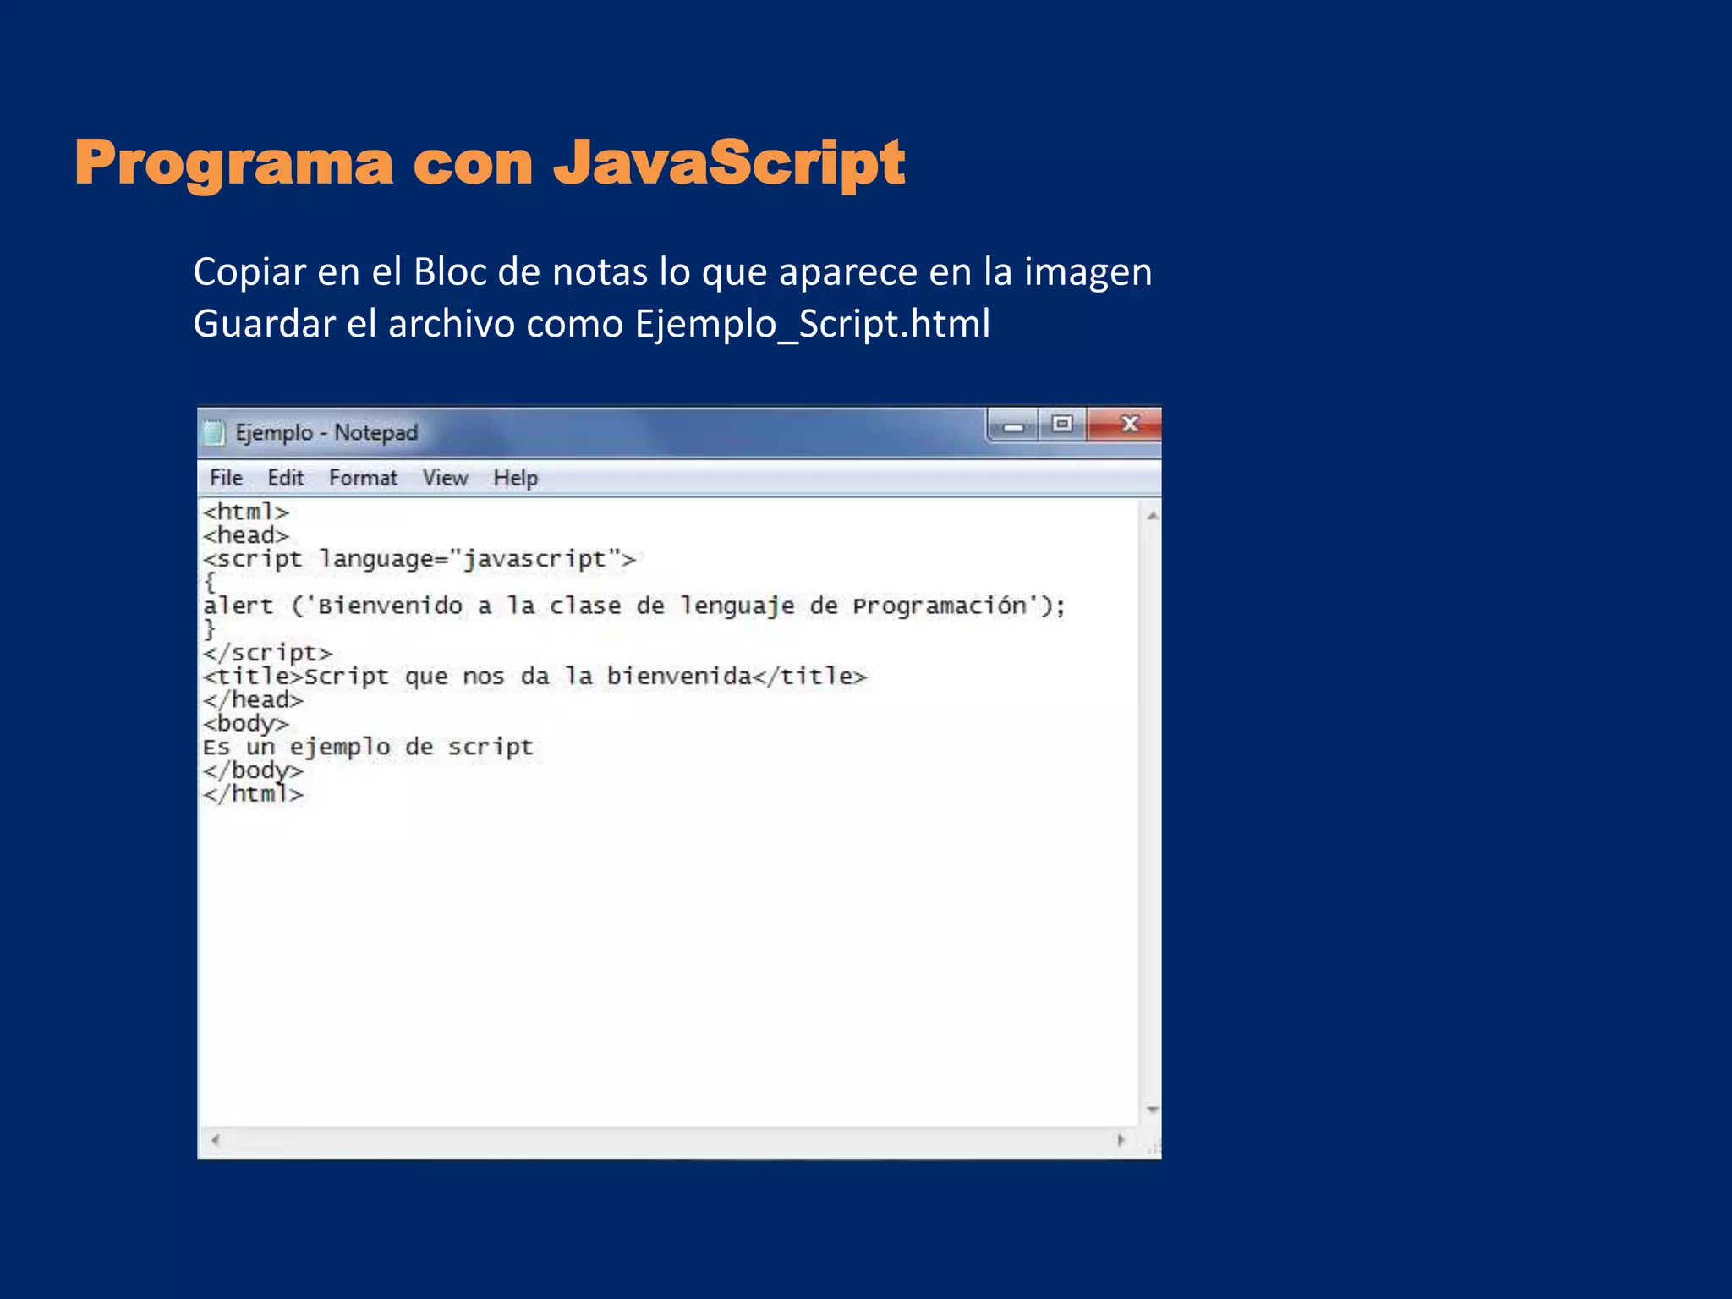The height and width of the screenshot is (1299, 1732).
Task: Open the View menu in Notepad
Action: (x=445, y=478)
